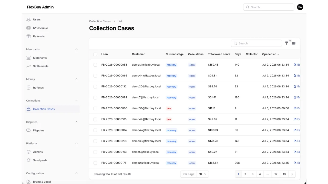The height and width of the screenshot is (184, 328).
Task: Click the edit icon for FB-2026-00000058
Action: point(295,65)
